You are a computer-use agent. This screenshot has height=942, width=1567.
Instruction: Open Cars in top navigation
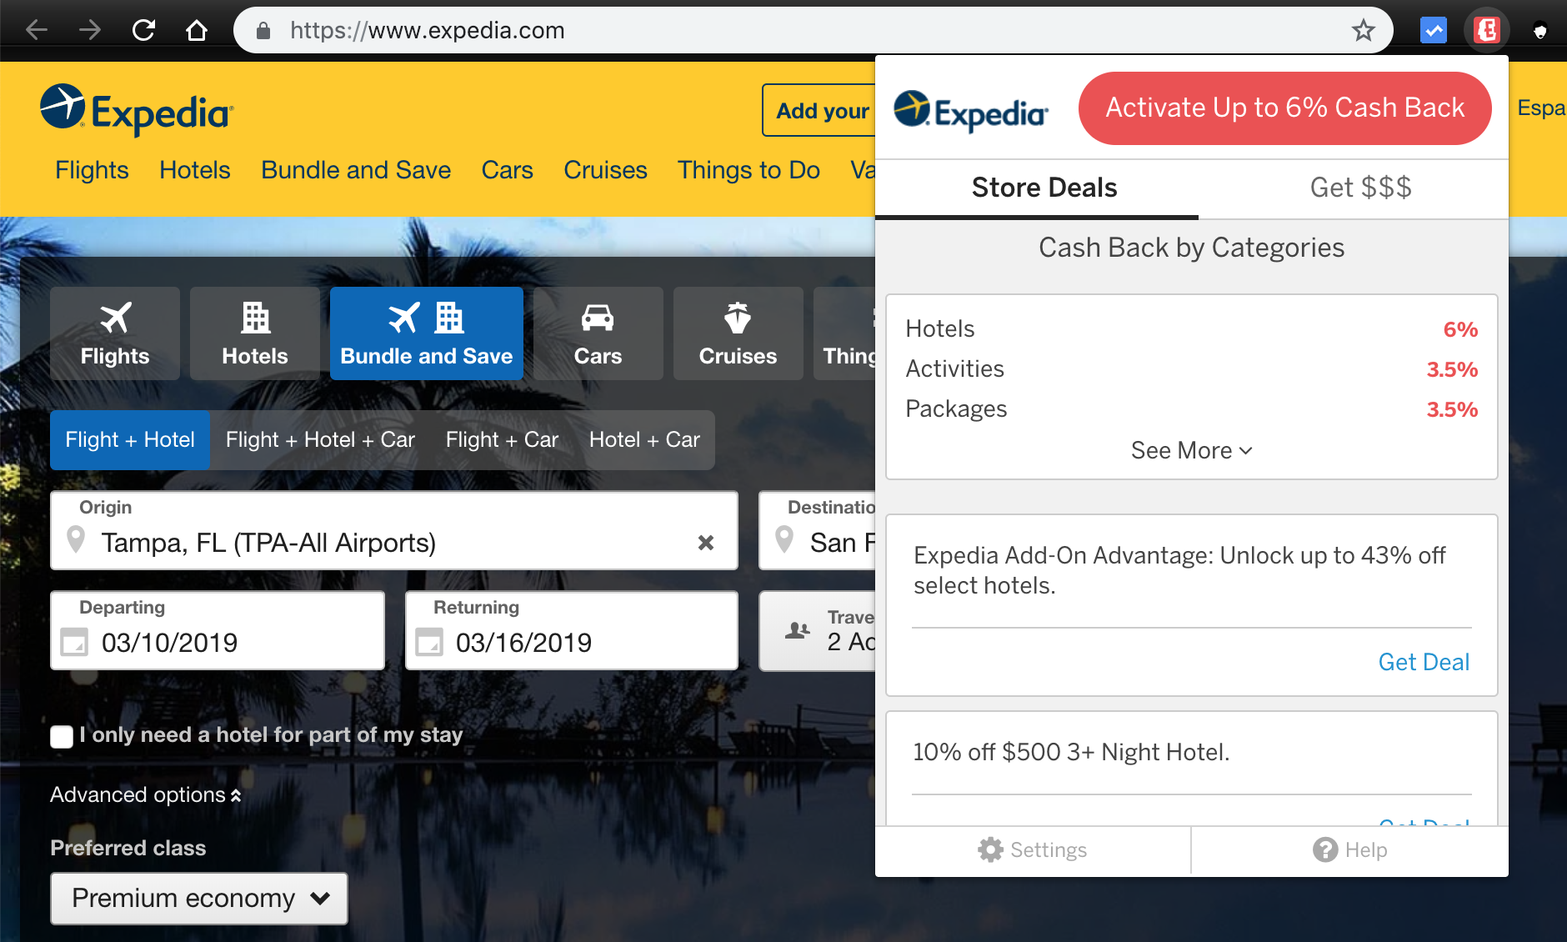(507, 170)
